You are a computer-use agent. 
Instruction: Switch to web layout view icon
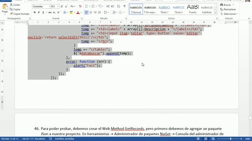click(x=213, y=139)
